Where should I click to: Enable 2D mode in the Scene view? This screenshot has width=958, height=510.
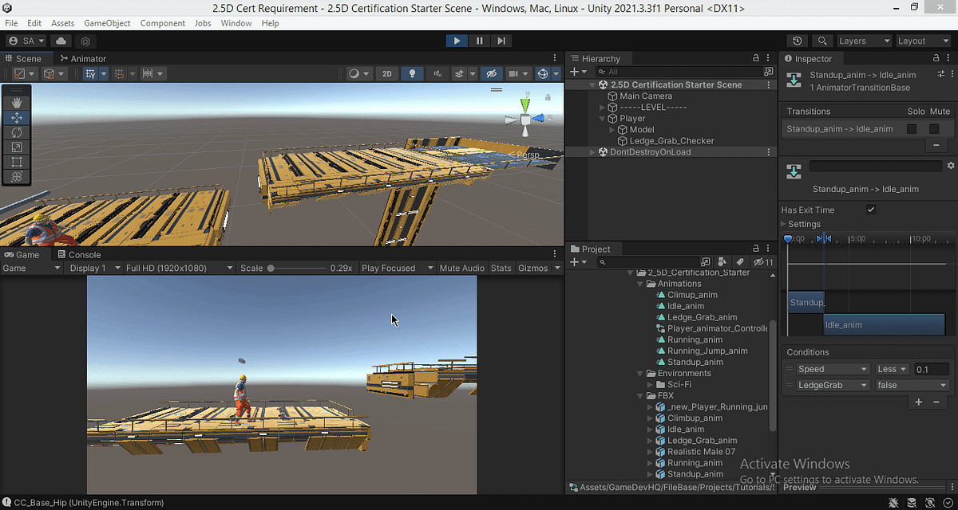tap(386, 73)
